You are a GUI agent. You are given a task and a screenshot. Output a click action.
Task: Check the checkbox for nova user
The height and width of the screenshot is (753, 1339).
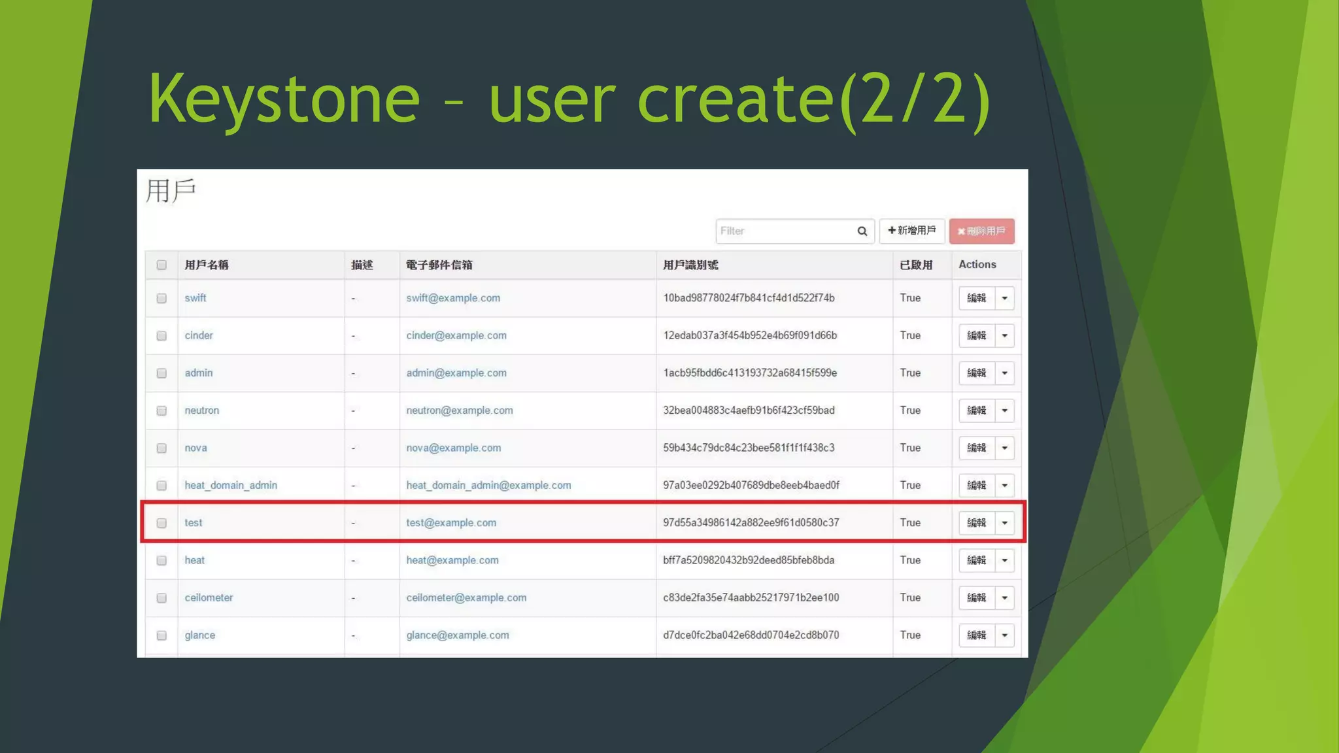(161, 448)
